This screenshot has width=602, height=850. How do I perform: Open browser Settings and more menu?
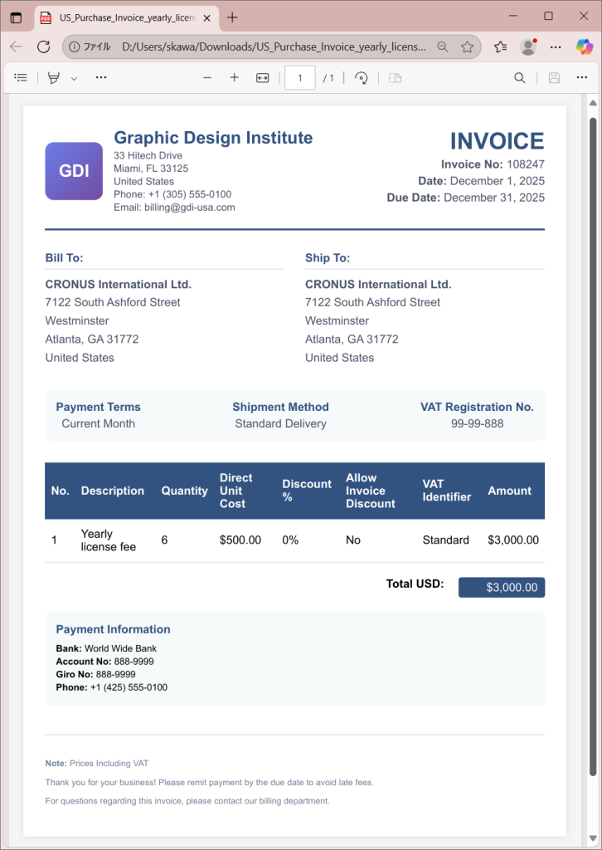coord(556,46)
